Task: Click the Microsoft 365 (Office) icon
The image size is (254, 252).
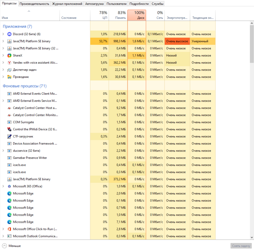Action: 9,186
